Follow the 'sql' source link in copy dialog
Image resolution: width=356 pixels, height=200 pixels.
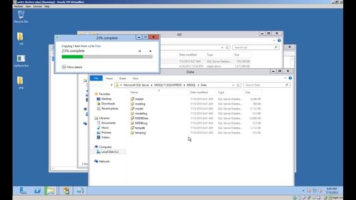pos(89,46)
